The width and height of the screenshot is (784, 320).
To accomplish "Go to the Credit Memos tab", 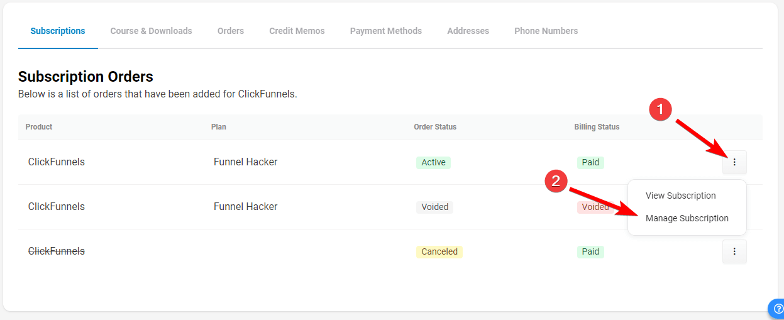I will click(297, 31).
